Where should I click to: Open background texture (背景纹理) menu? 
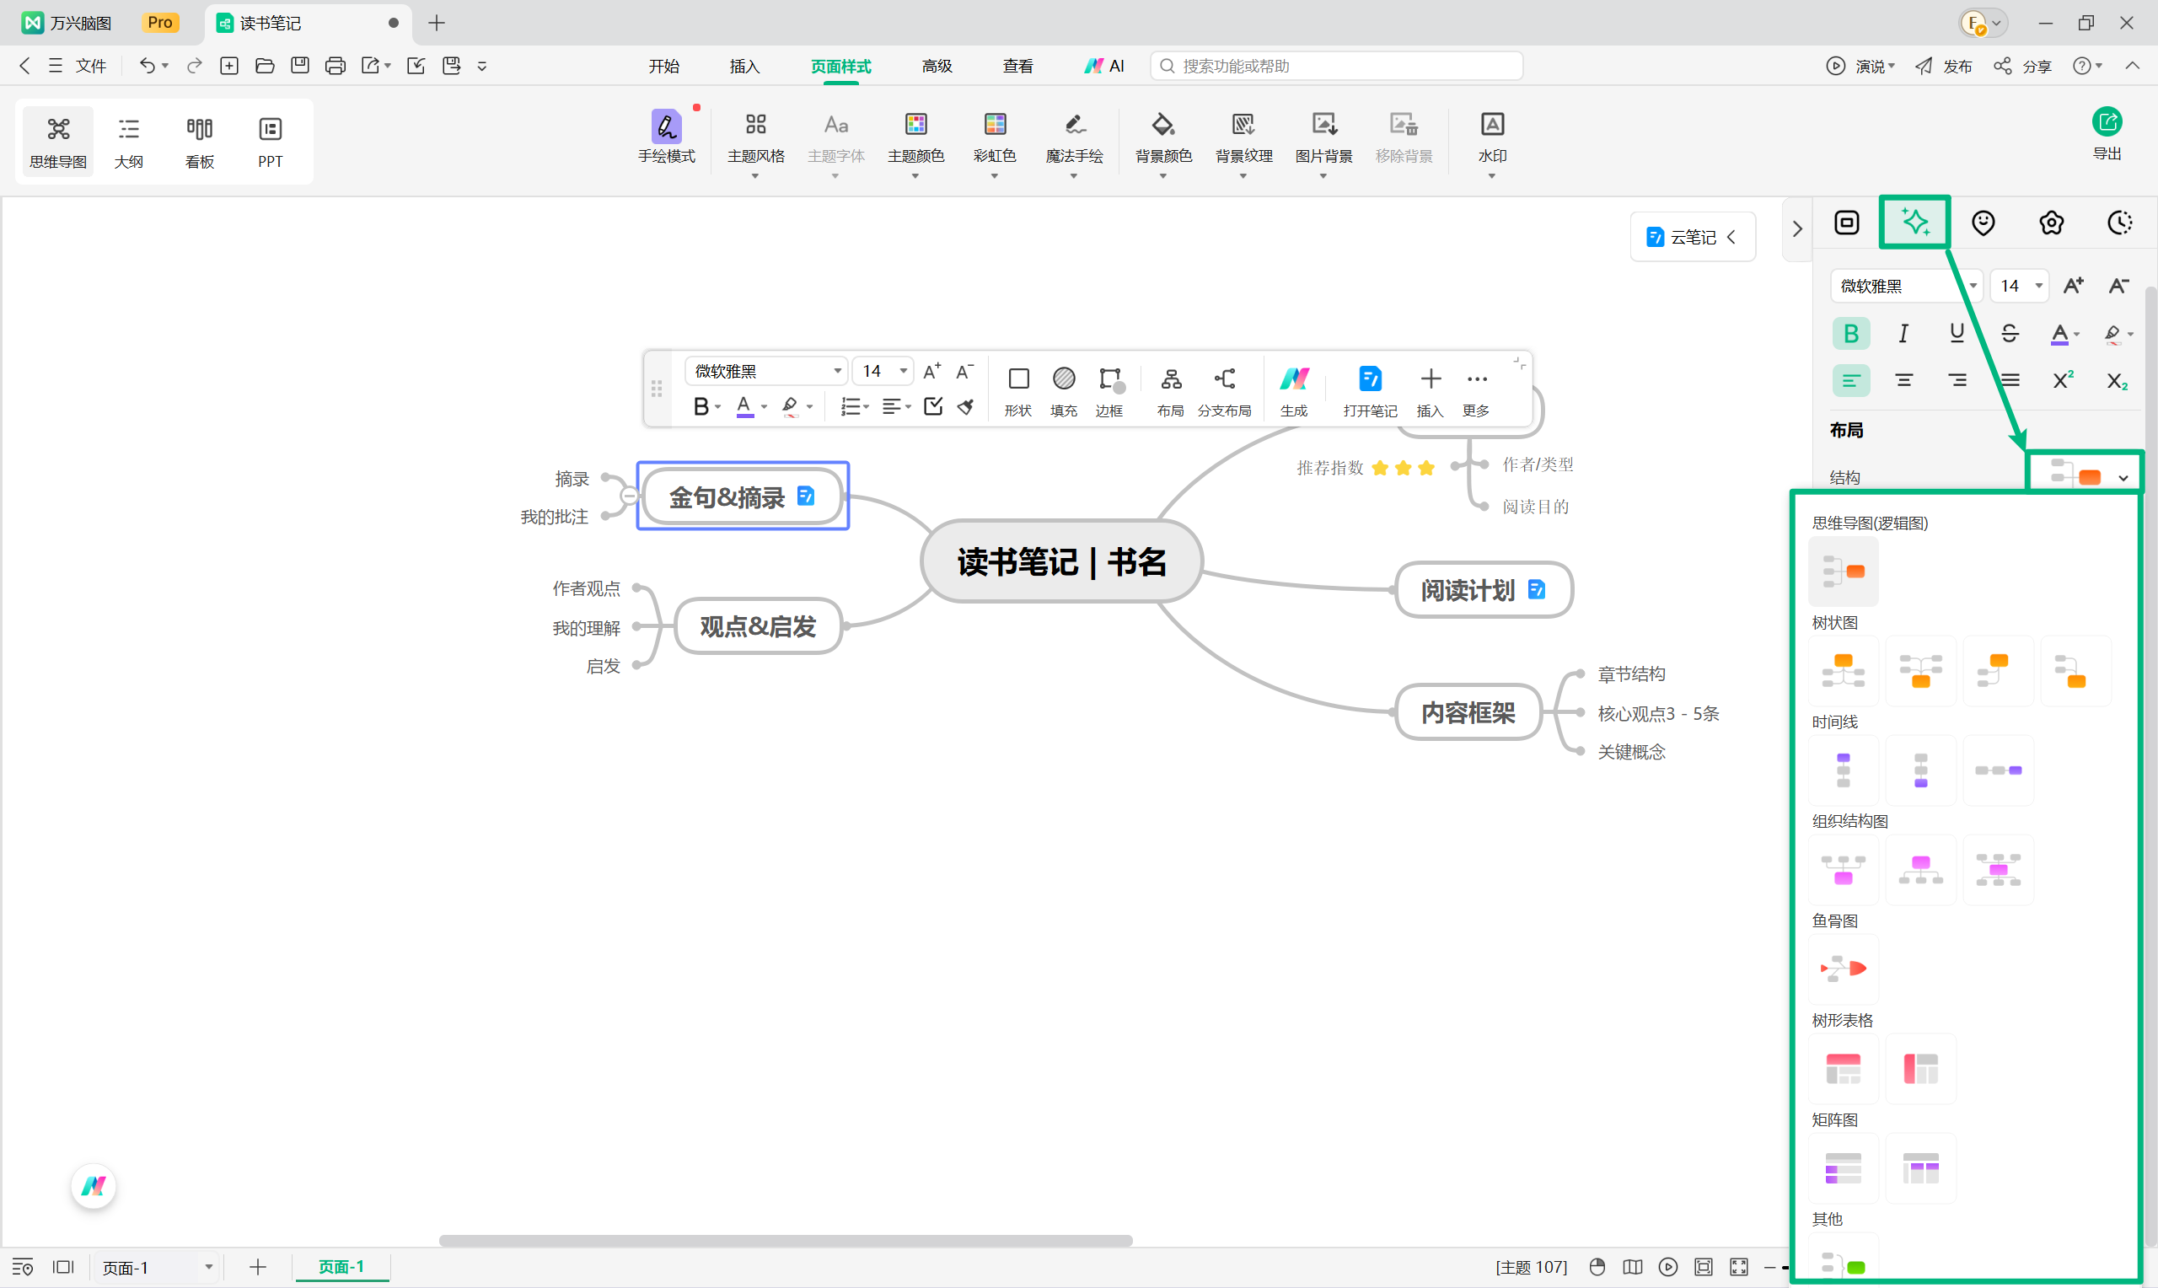[x=1243, y=142]
